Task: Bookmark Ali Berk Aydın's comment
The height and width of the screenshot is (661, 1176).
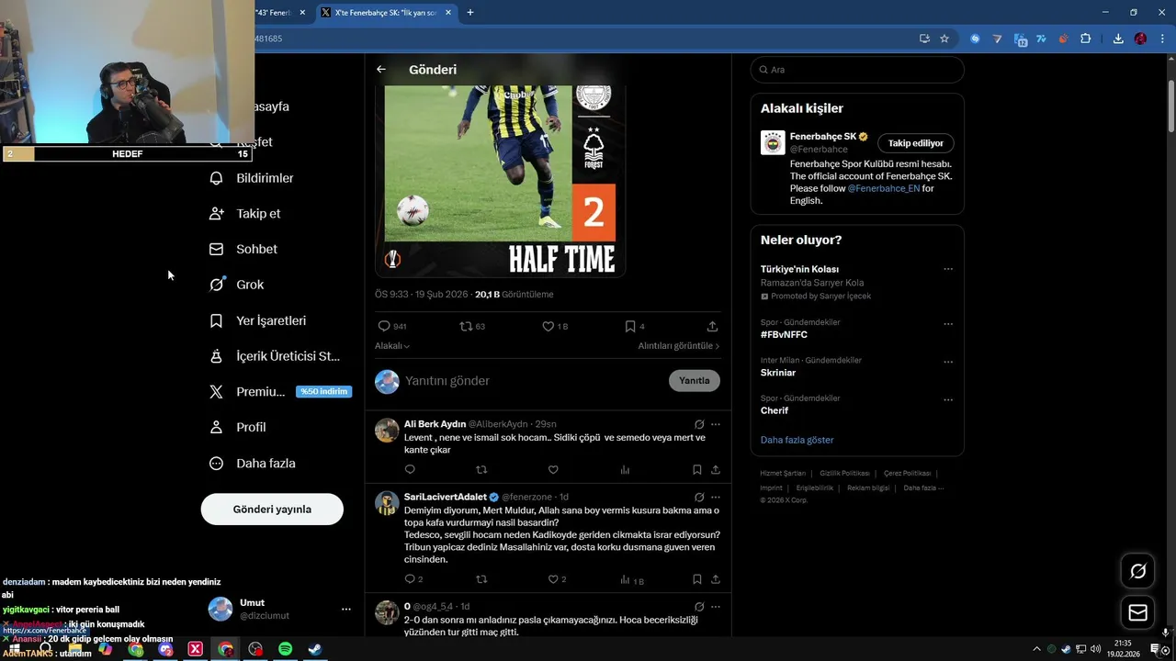Action: point(697,470)
